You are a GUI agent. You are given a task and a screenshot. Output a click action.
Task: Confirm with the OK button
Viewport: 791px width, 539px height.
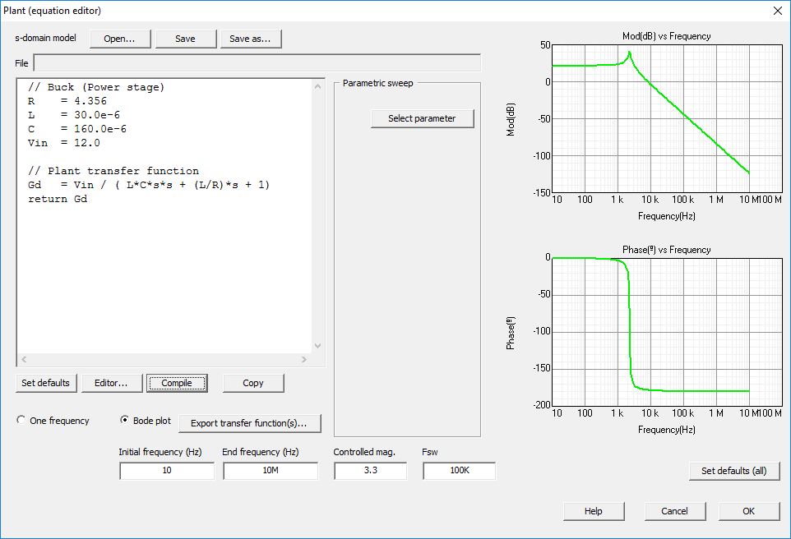pyautogui.click(x=748, y=511)
